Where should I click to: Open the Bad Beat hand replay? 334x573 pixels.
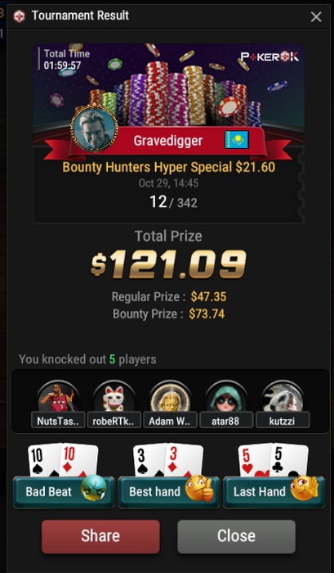[64, 492]
